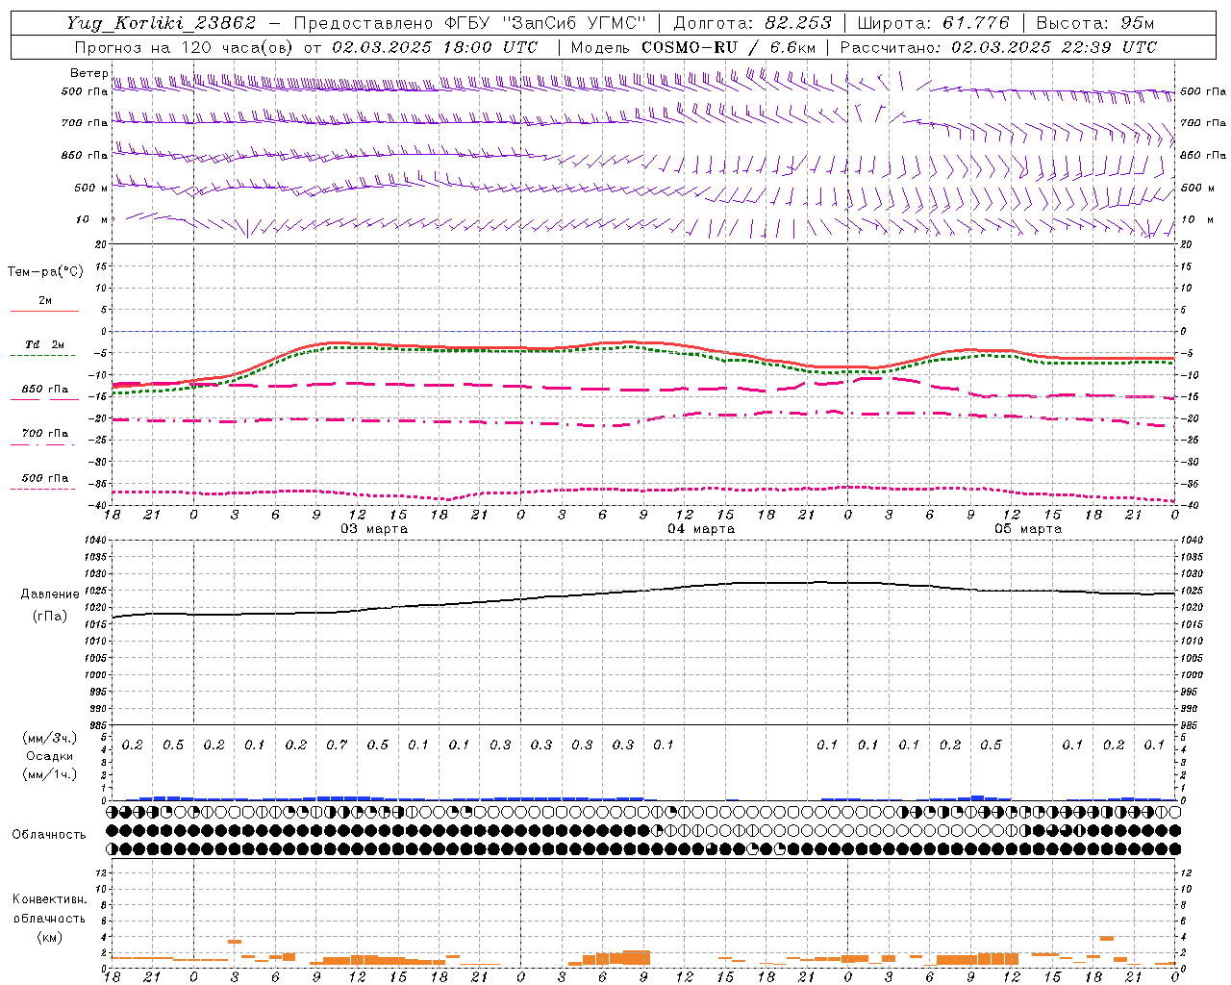Click the dotted line sample under legend 500 гПа

pyautogui.click(x=44, y=489)
